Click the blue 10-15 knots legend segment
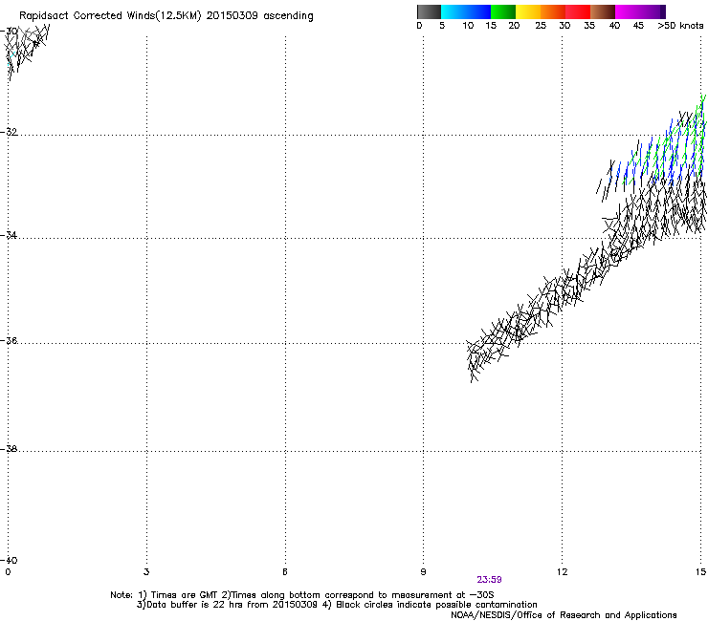 (x=478, y=11)
